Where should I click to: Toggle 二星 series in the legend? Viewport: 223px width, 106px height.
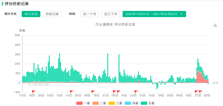[x=99, y=103]
